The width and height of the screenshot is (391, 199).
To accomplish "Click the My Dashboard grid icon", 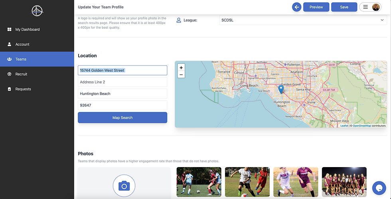I will (x=9, y=30).
